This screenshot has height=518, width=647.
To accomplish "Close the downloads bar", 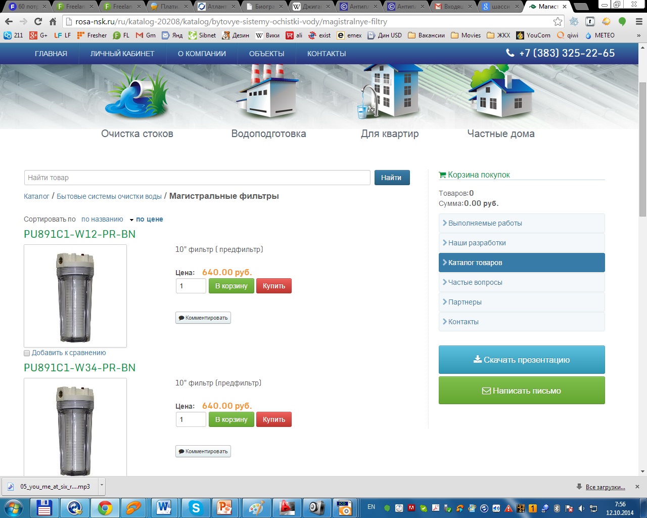I will [637, 487].
